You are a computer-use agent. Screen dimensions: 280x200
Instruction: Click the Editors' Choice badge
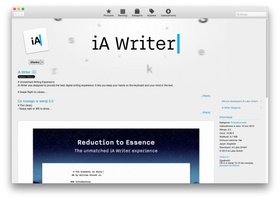click(x=26, y=77)
